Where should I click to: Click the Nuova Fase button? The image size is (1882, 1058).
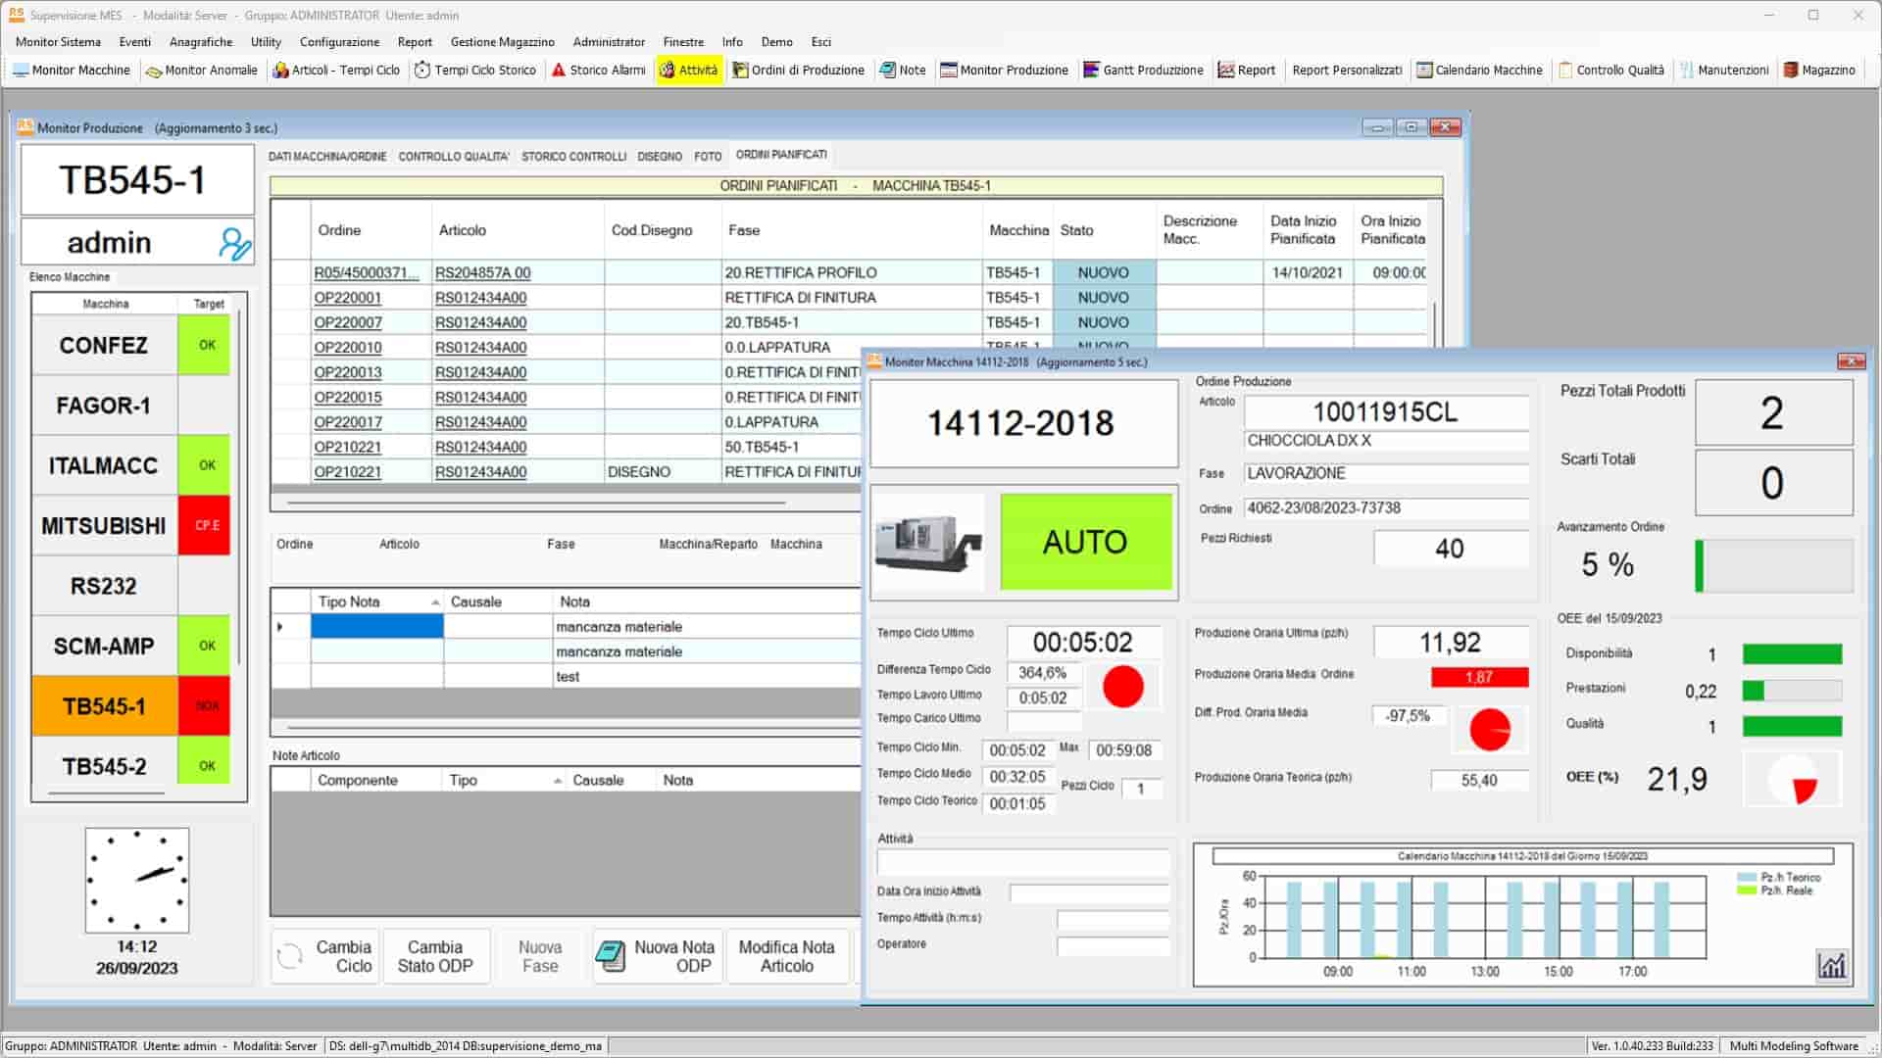click(x=540, y=956)
